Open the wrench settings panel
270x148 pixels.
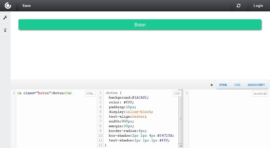(x=5, y=18)
